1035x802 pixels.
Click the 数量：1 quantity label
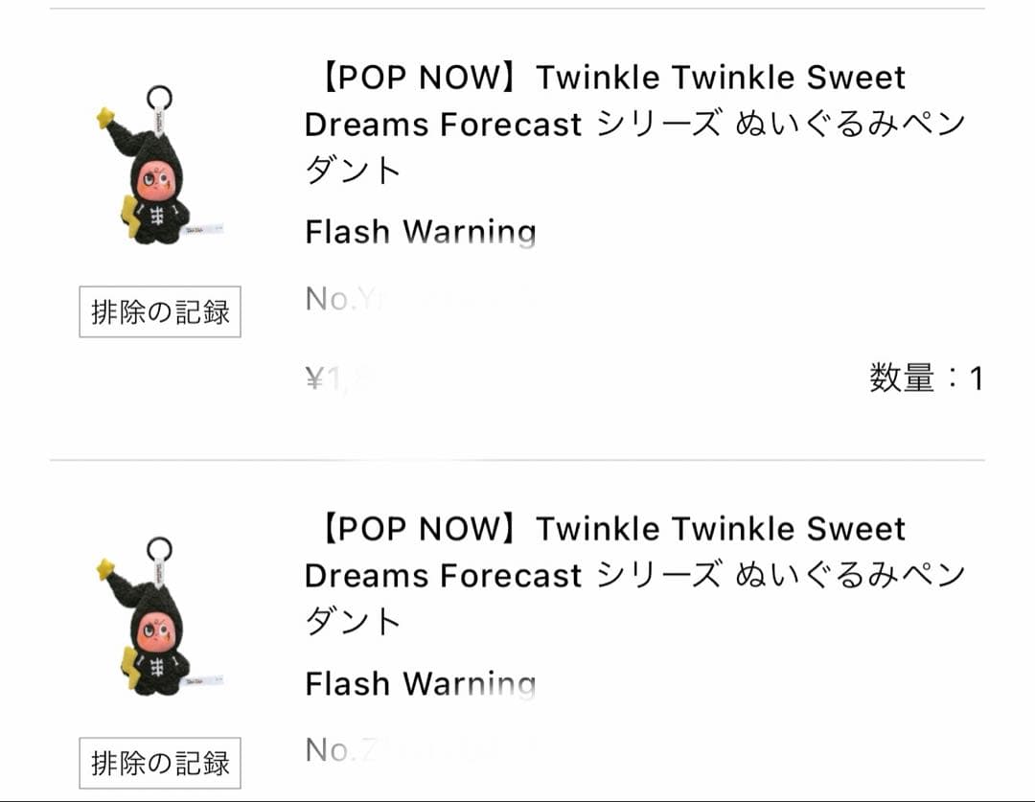pos(926,378)
